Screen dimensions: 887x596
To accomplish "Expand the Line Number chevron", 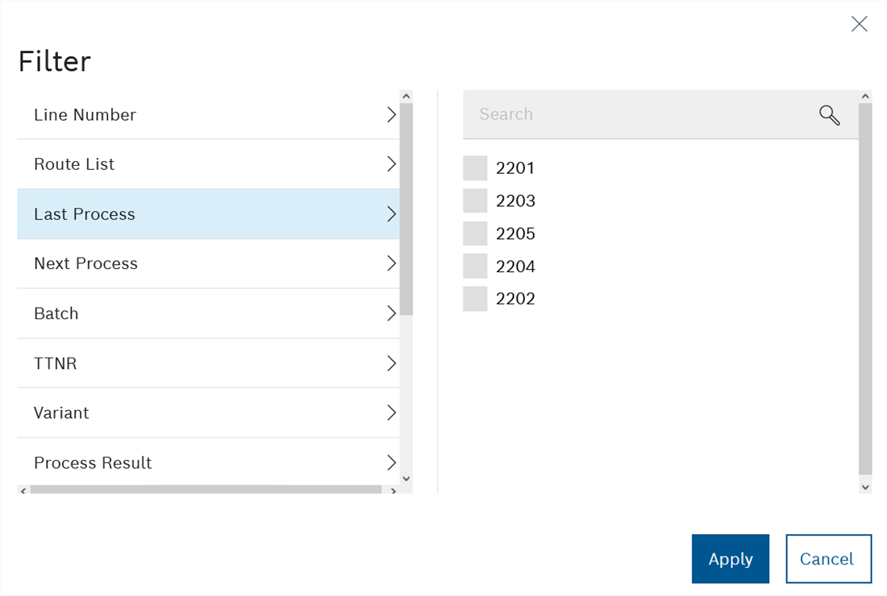I will (391, 115).
